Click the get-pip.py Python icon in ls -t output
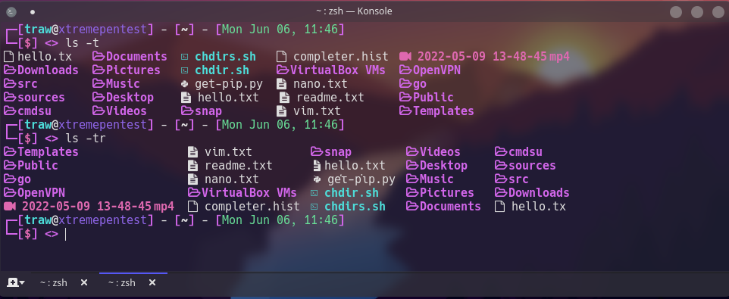The width and height of the screenshot is (729, 299). click(185, 84)
